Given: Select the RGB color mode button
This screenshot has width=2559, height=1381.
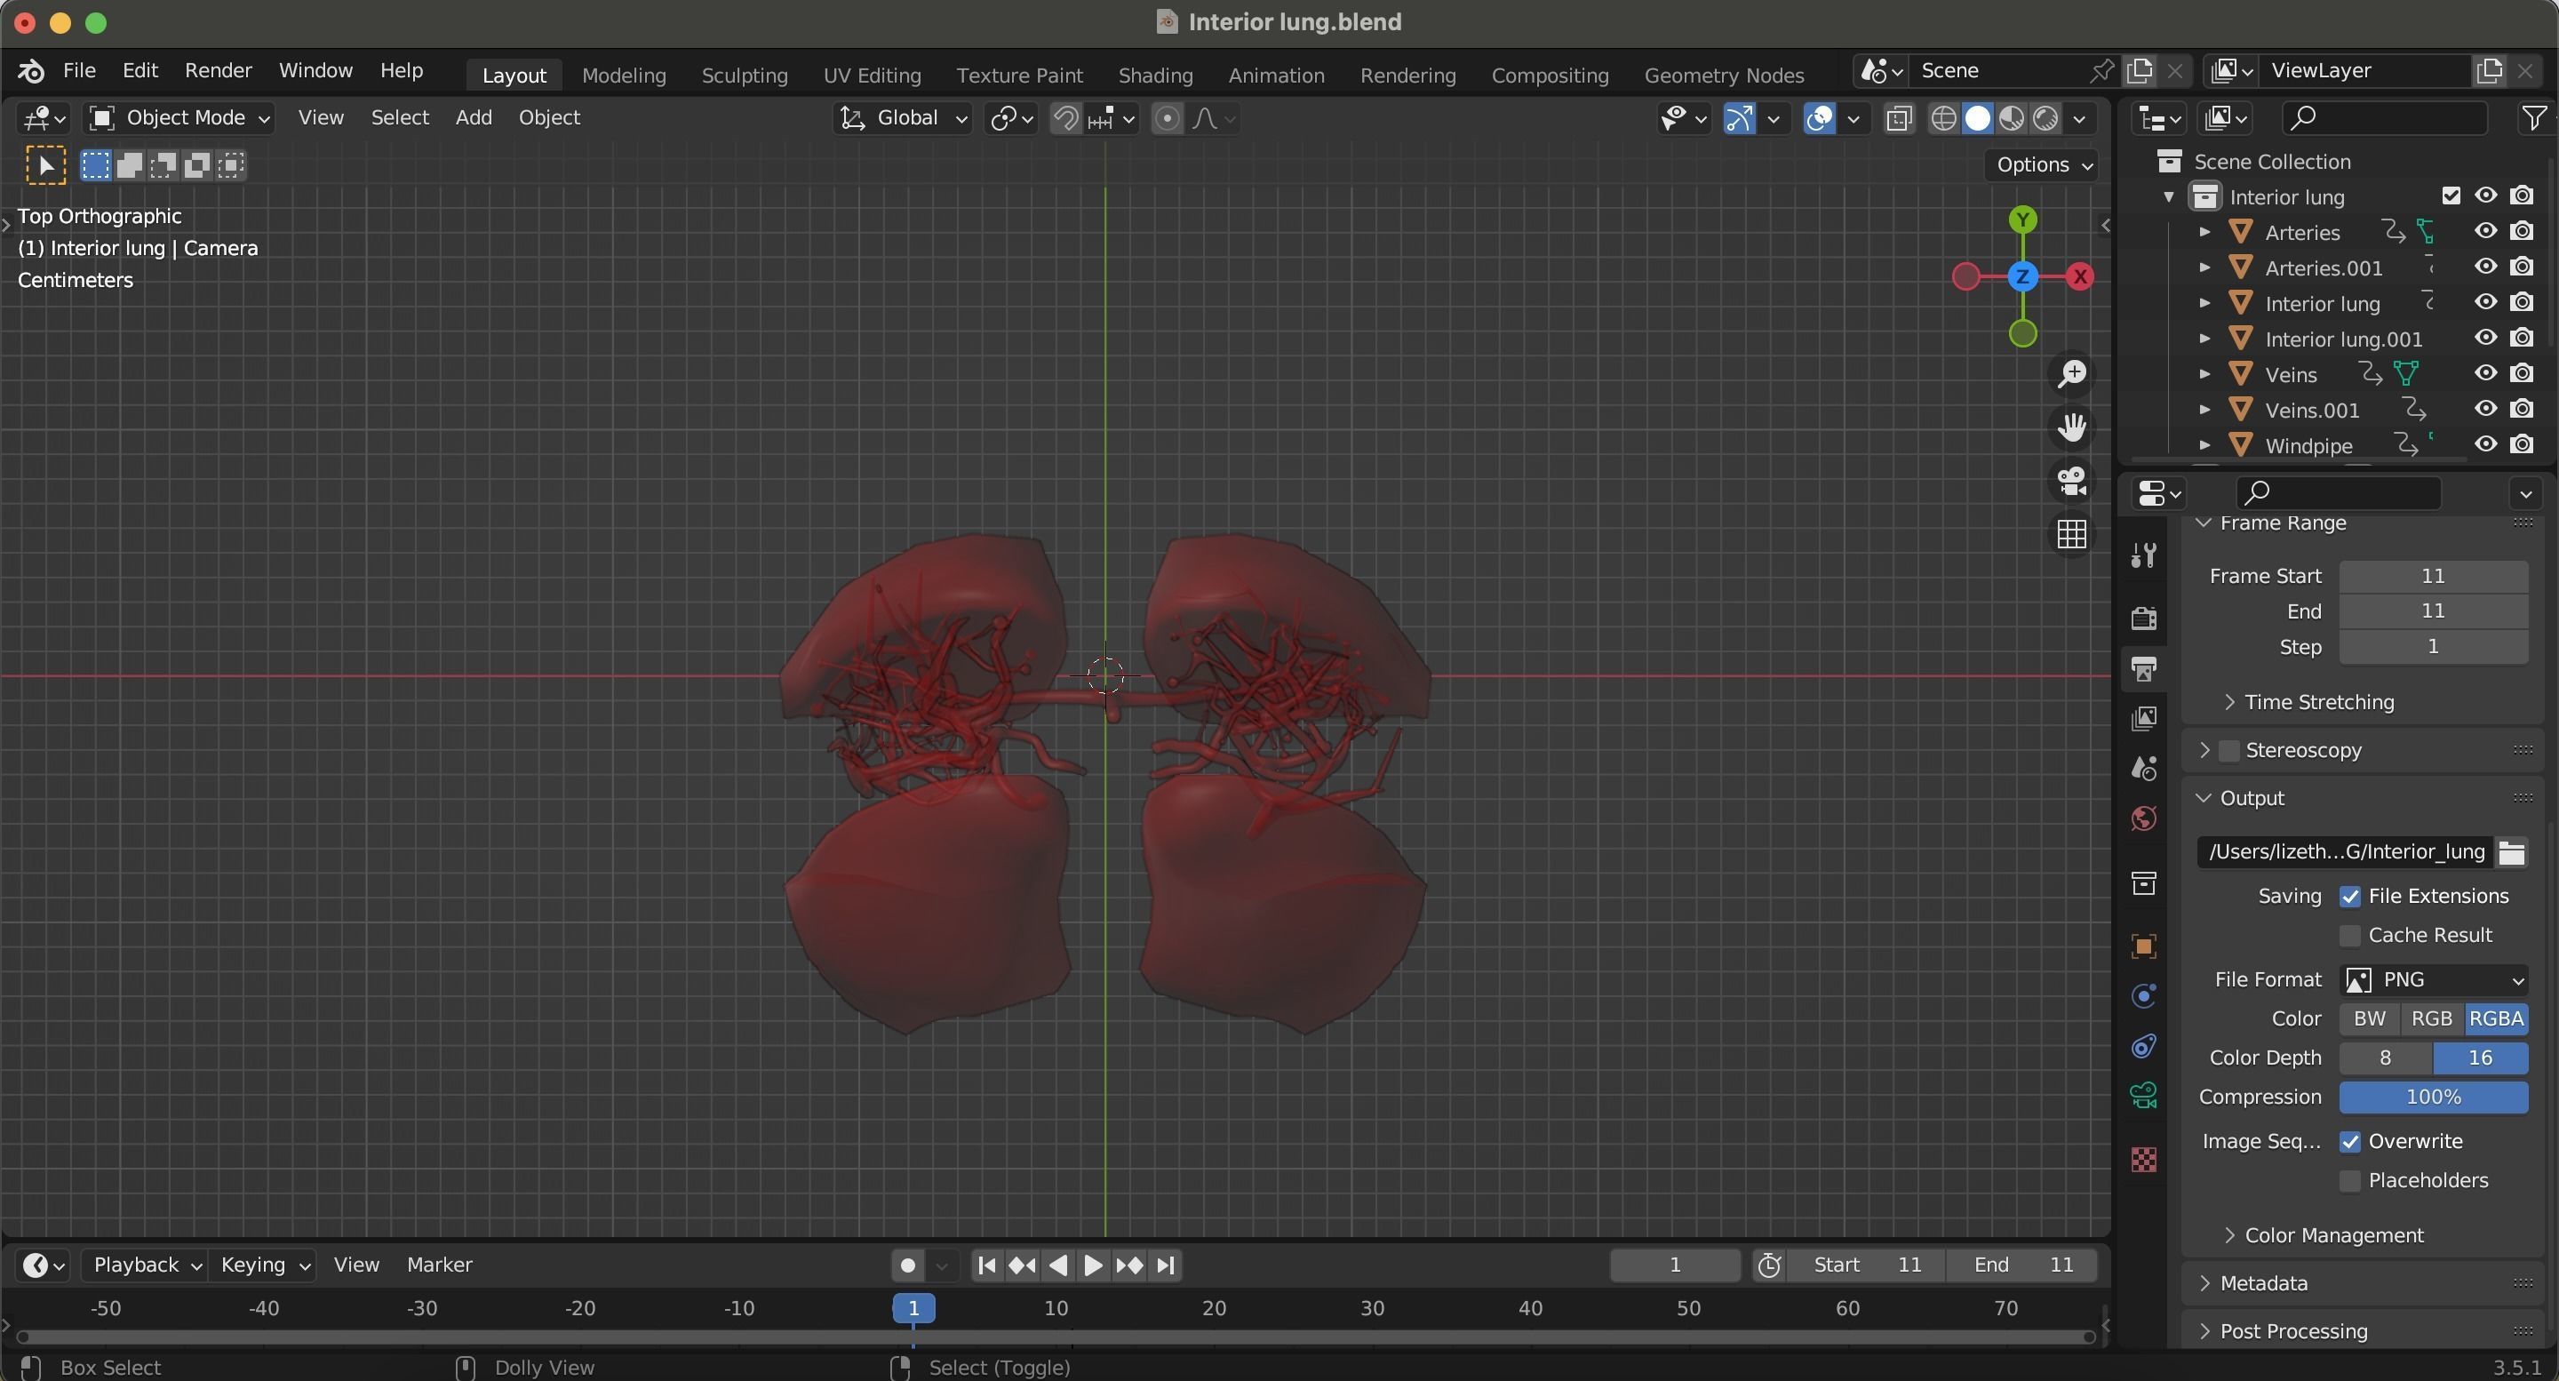Looking at the screenshot, I should [2431, 1018].
